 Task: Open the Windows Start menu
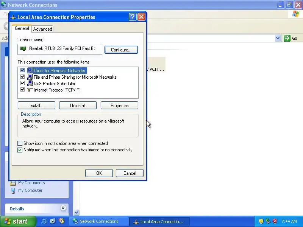[x=18, y=221]
